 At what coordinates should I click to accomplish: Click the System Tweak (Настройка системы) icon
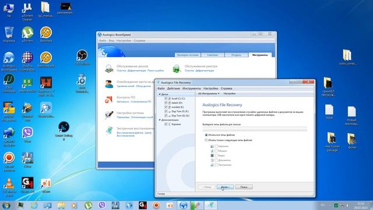click(x=109, y=115)
